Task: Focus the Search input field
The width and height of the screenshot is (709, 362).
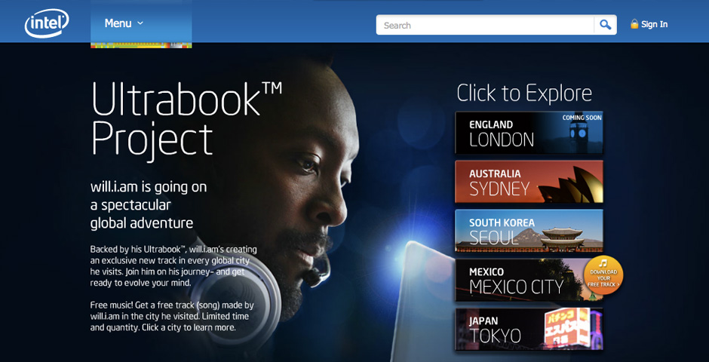Action: pyautogui.click(x=485, y=25)
